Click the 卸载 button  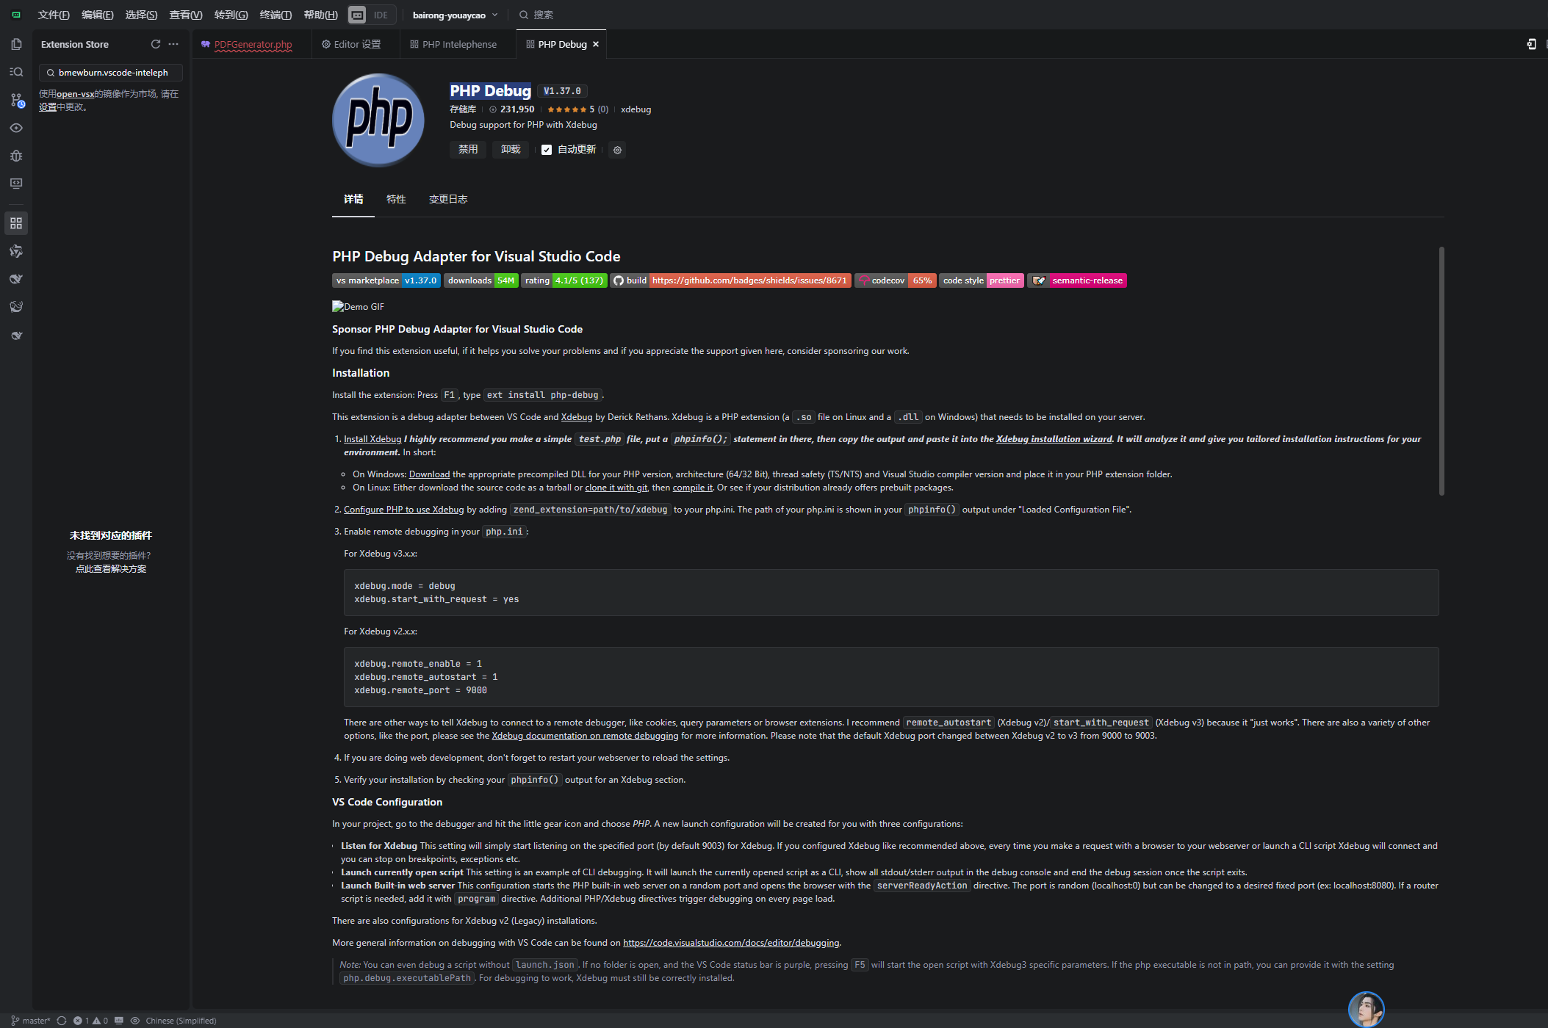(x=510, y=150)
